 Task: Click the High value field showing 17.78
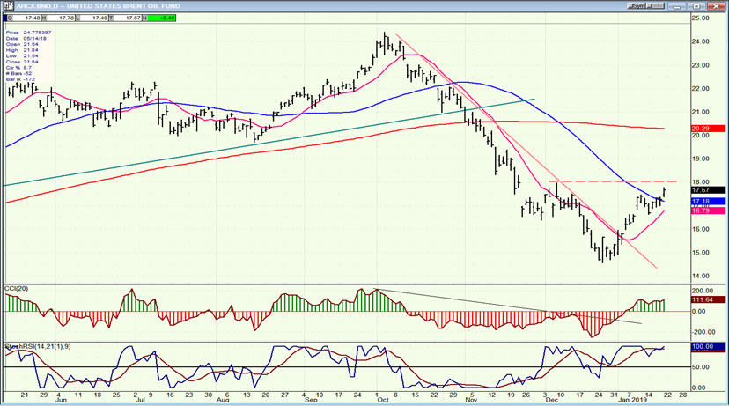61,18
